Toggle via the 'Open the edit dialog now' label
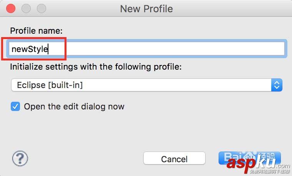This screenshot has width=292, height=176. [x=74, y=106]
